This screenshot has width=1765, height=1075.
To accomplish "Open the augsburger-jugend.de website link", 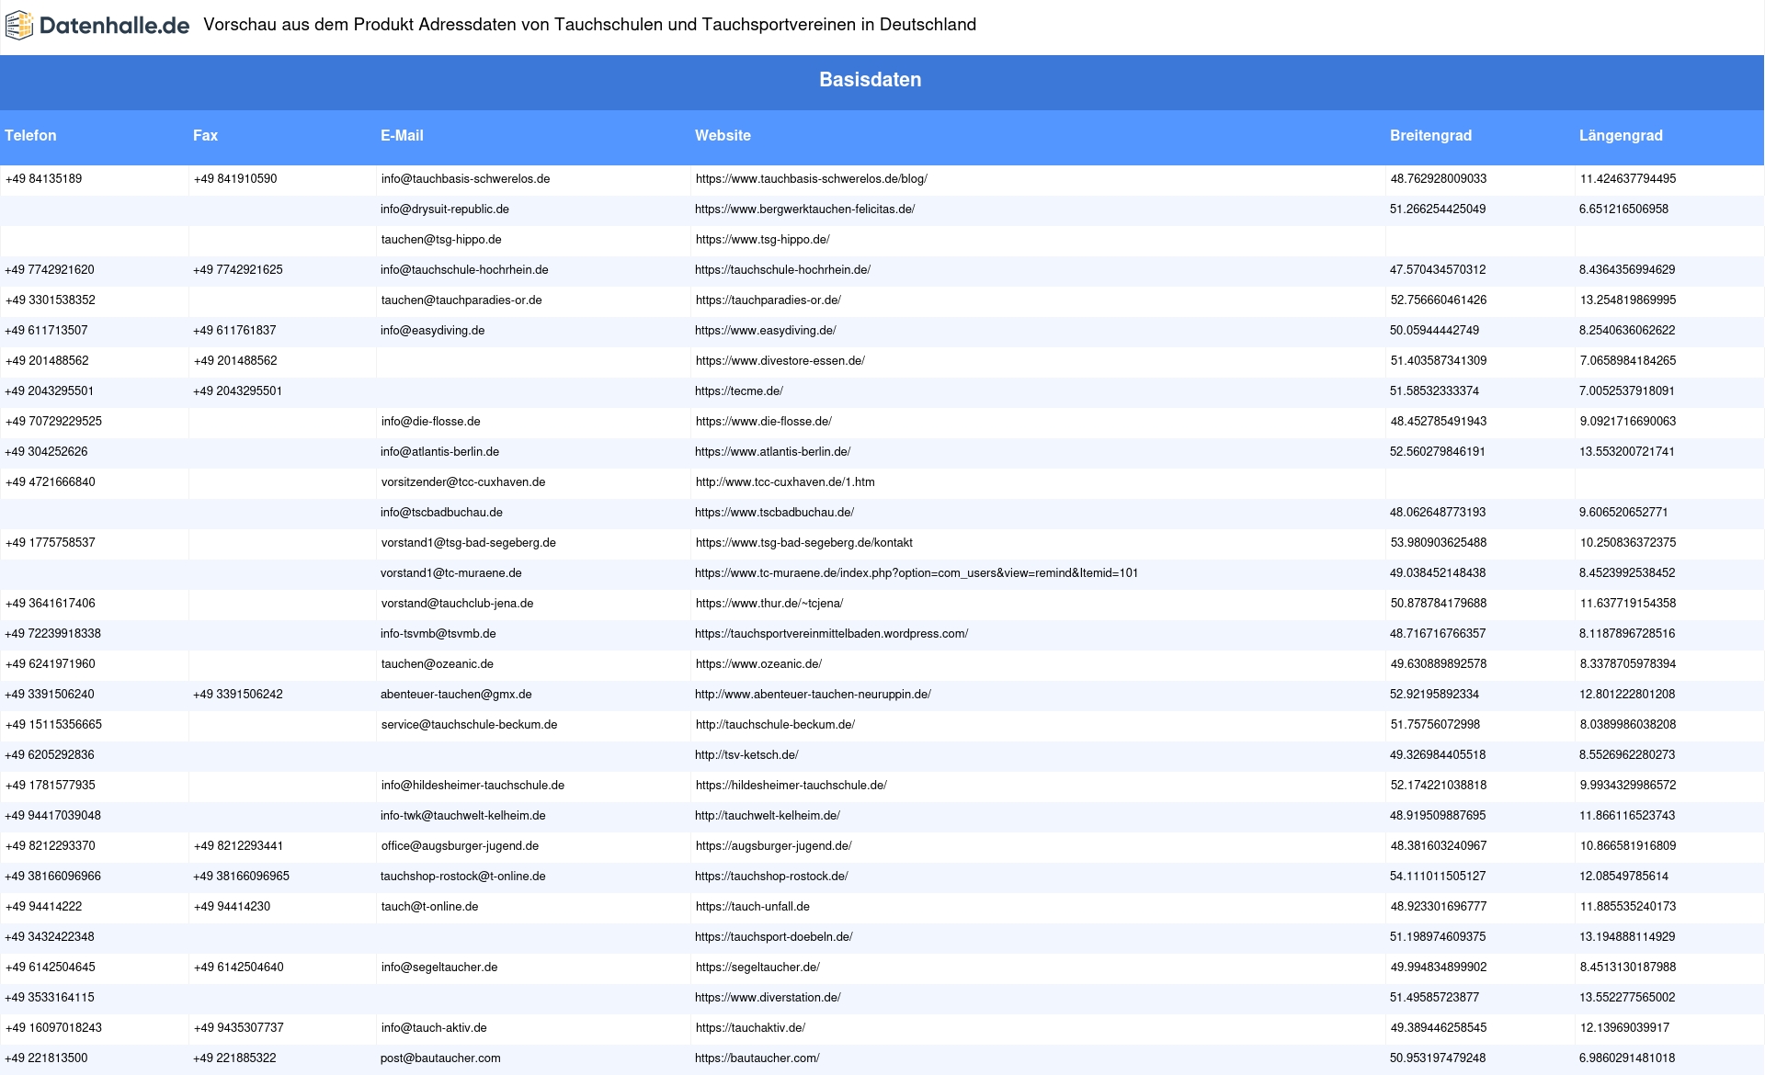I will pyautogui.click(x=773, y=846).
